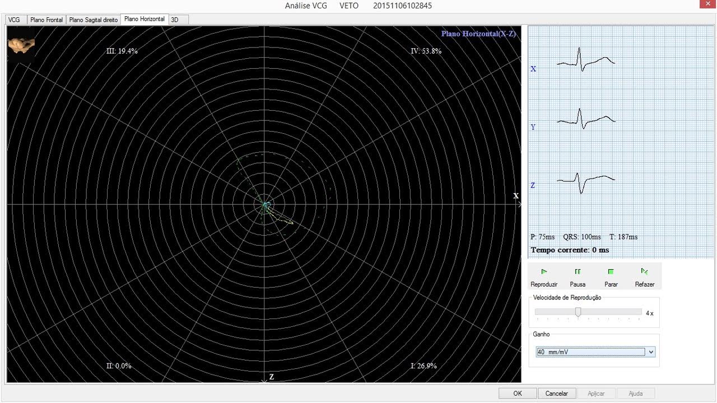Screen dimensions: 717x403
Task: Click the Velocidade de Reprodução slider handle
Action: 578,312
